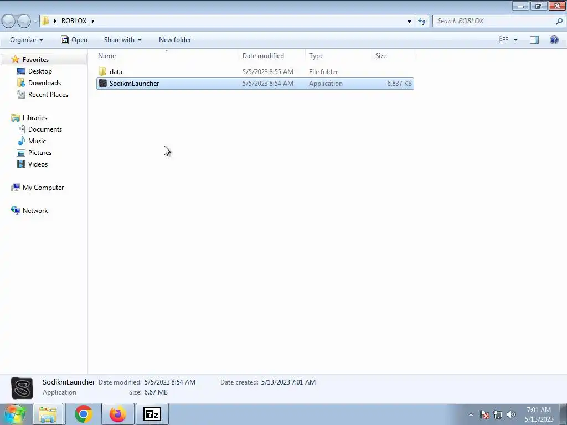The height and width of the screenshot is (425, 567).
Task: Open Recent Places in the sidebar
Action: 48,94
